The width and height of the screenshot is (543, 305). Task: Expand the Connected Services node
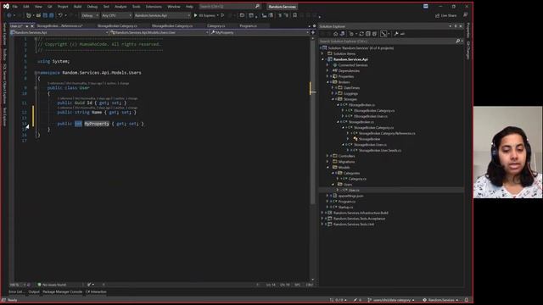tap(327, 65)
